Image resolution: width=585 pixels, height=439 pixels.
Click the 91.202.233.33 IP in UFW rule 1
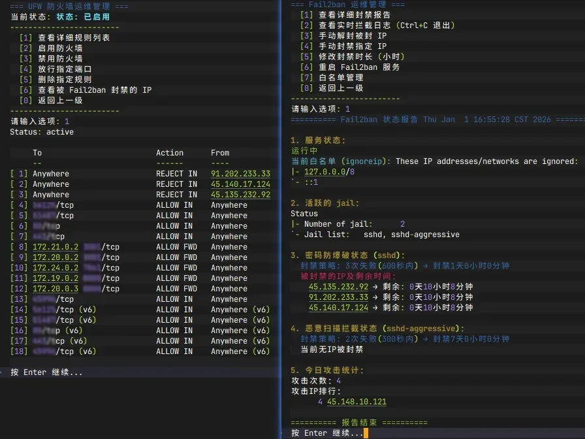click(240, 174)
